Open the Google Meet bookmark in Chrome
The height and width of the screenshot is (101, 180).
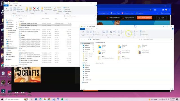click(x=139, y=13)
